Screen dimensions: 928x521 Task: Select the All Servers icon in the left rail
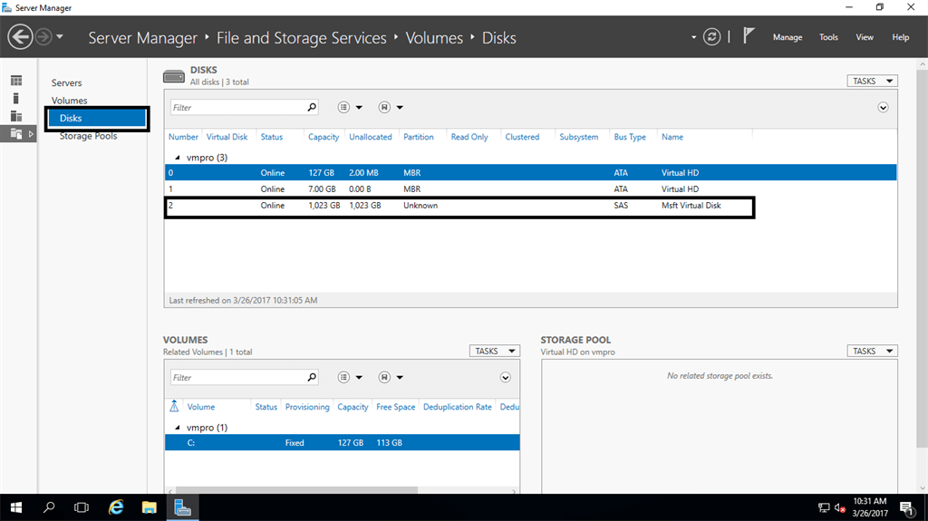16,116
